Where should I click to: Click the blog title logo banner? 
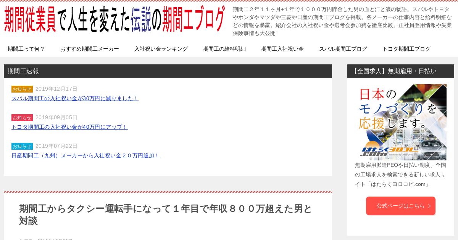pos(114,19)
